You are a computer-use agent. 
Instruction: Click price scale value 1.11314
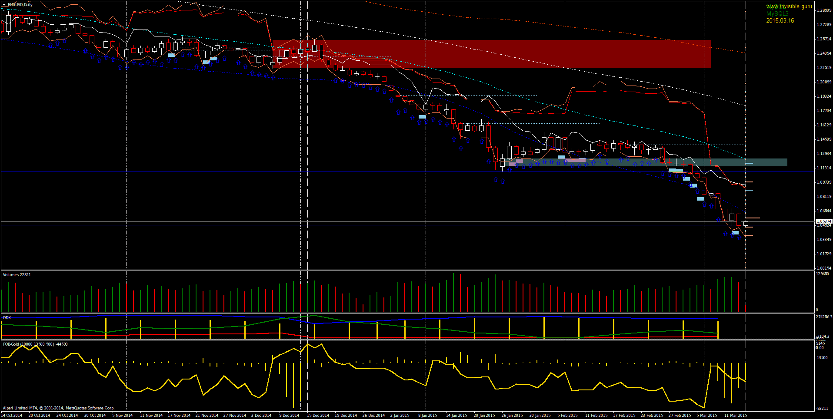(824, 168)
